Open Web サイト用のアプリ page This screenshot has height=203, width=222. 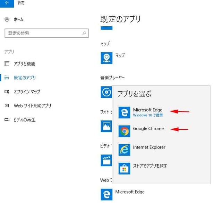pos(32,106)
